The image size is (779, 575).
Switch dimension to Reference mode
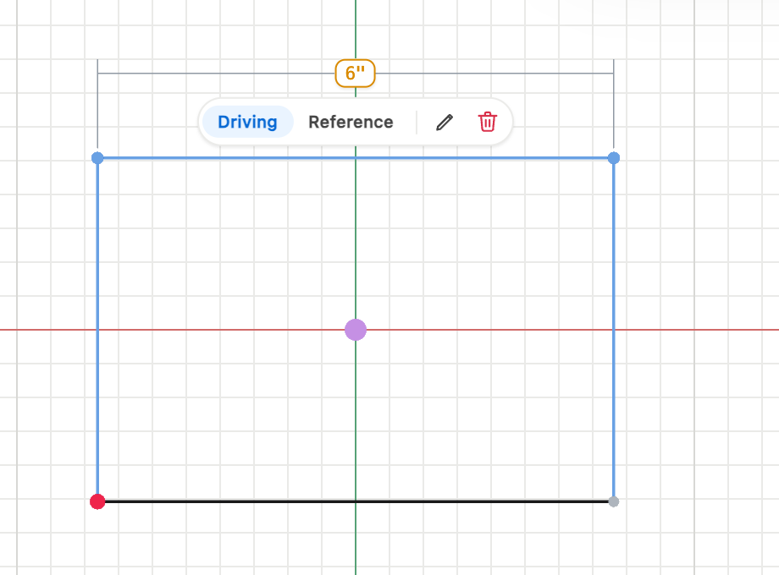coord(351,122)
